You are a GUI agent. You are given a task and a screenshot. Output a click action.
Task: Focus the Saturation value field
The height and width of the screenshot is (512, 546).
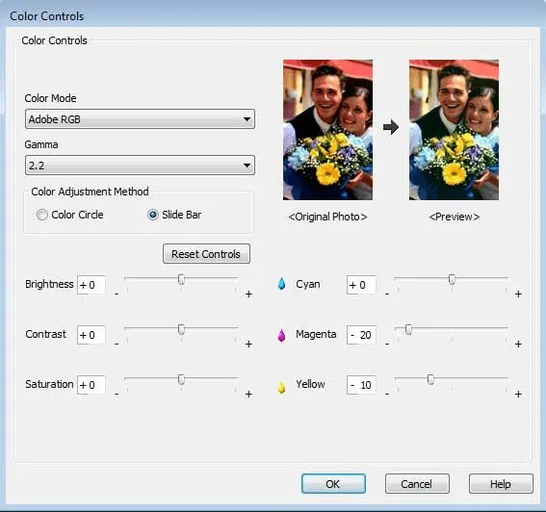pos(91,385)
